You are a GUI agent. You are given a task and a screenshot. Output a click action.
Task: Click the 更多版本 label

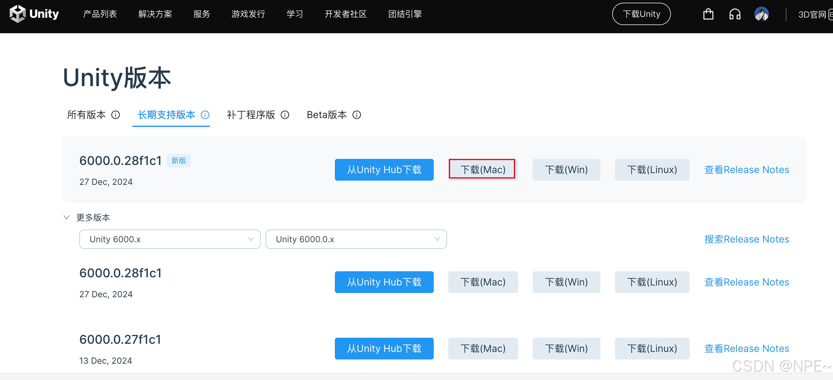coord(93,217)
